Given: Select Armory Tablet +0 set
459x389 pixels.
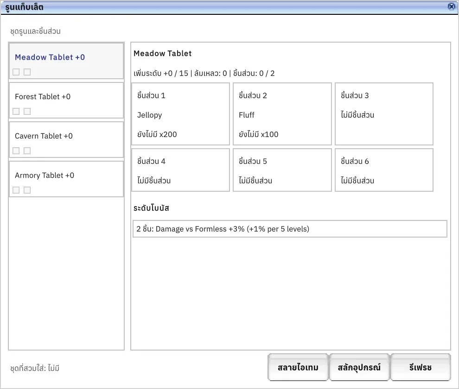Looking at the screenshot, I should pos(66,179).
